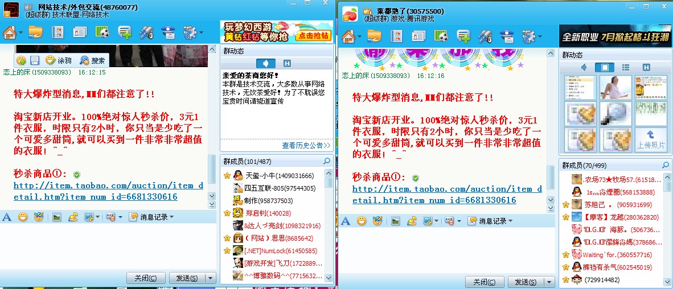
Task: Open group album icon in right window
Action: 396,36
